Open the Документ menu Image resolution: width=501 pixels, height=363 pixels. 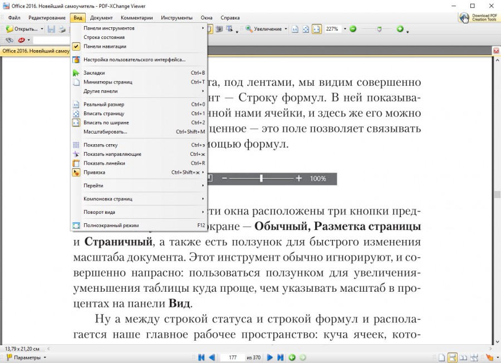pos(101,18)
